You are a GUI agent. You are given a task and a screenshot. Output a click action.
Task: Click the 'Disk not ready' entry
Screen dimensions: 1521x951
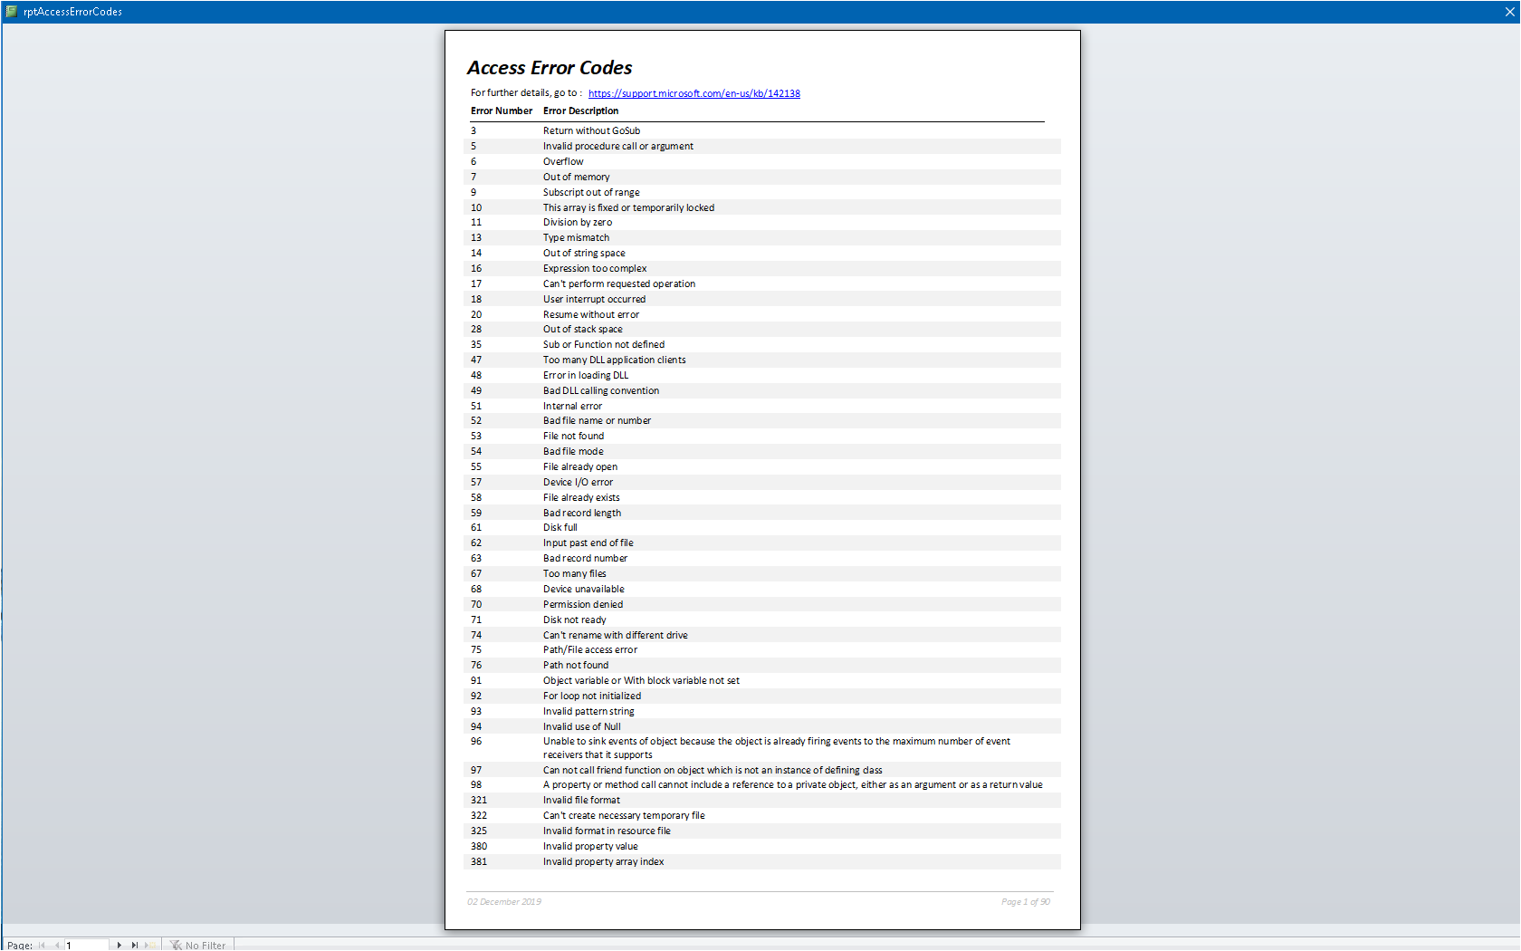pyautogui.click(x=575, y=620)
